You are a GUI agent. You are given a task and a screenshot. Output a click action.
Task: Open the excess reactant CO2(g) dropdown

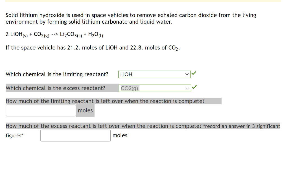155,88
